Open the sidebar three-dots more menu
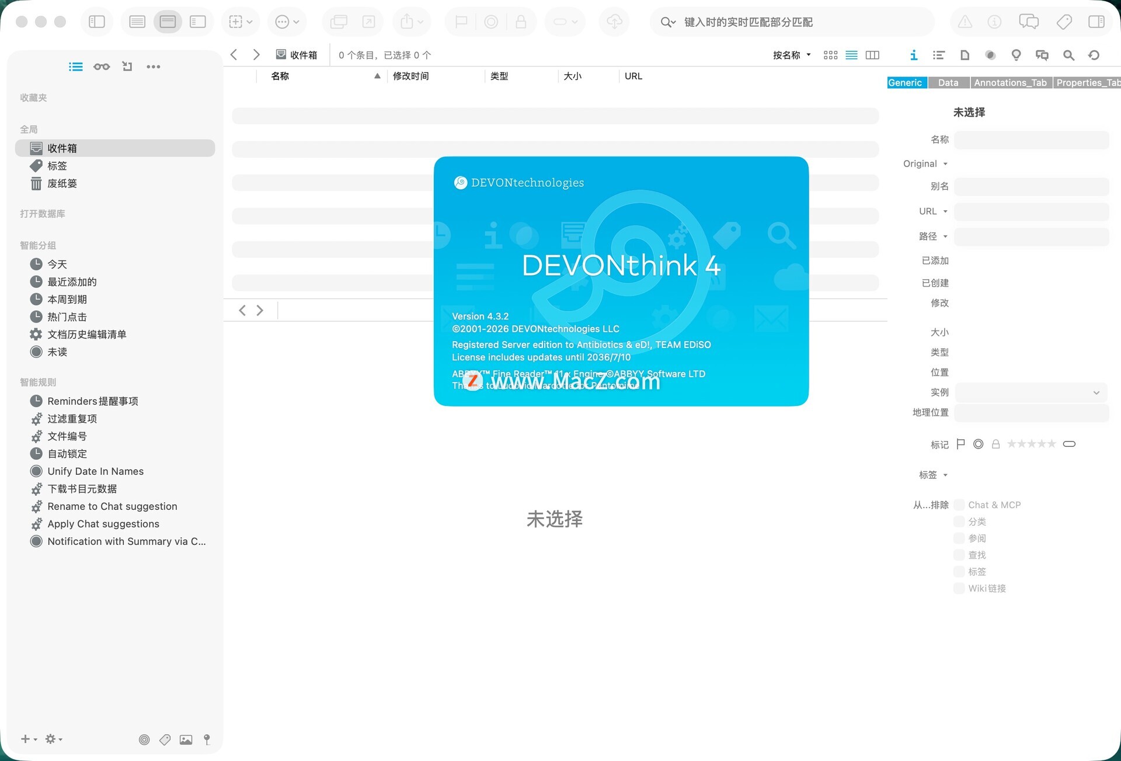The height and width of the screenshot is (761, 1121). 154,67
